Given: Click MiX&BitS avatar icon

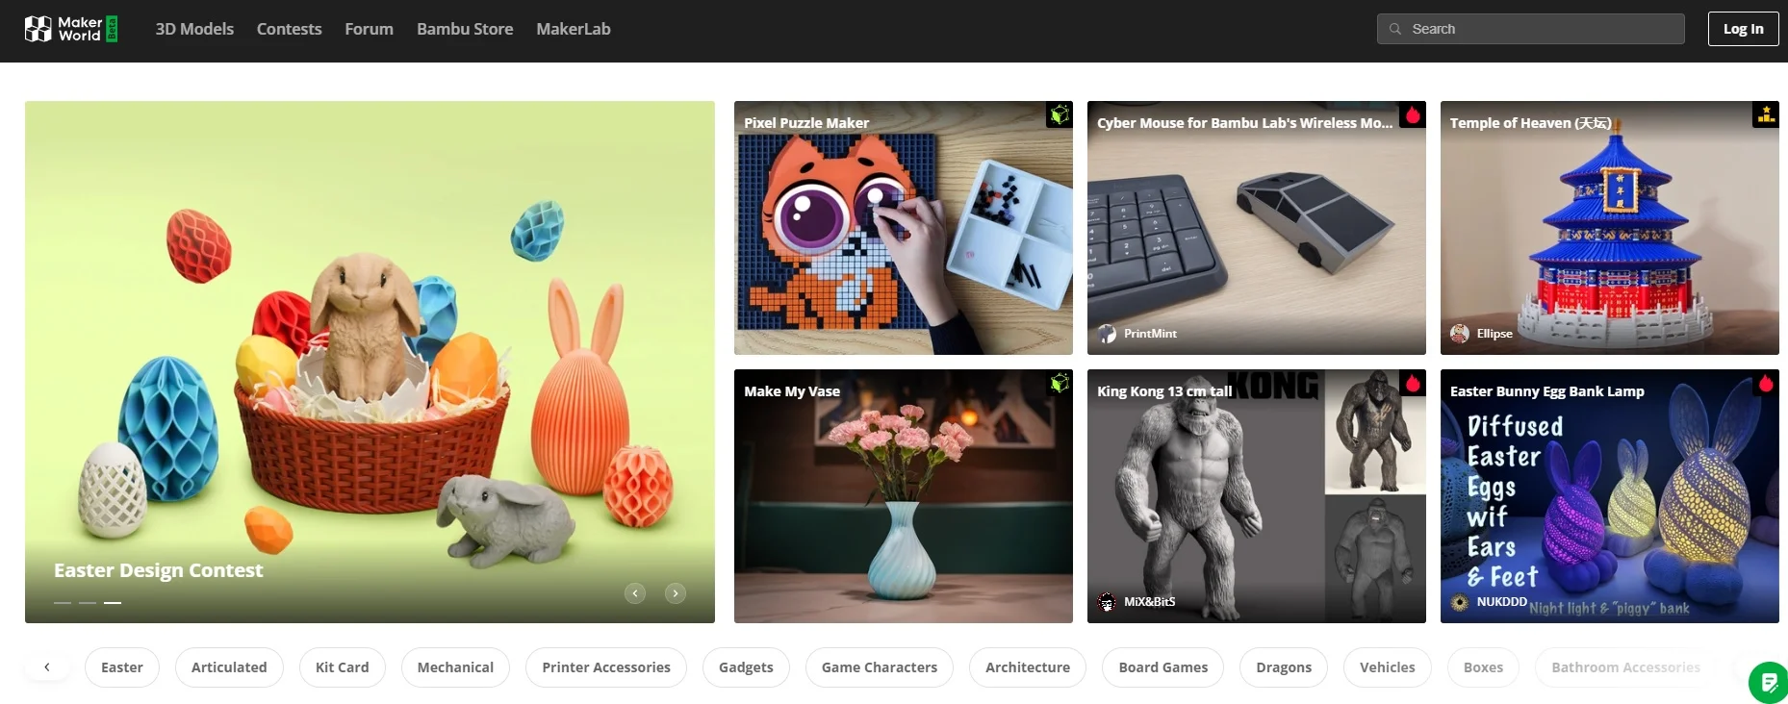Looking at the screenshot, I should pos(1107,602).
